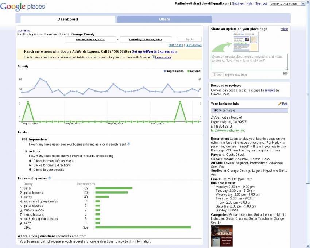The height and width of the screenshot is (248, 310).
Task: Click Sign out link
Action: [261, 4]
